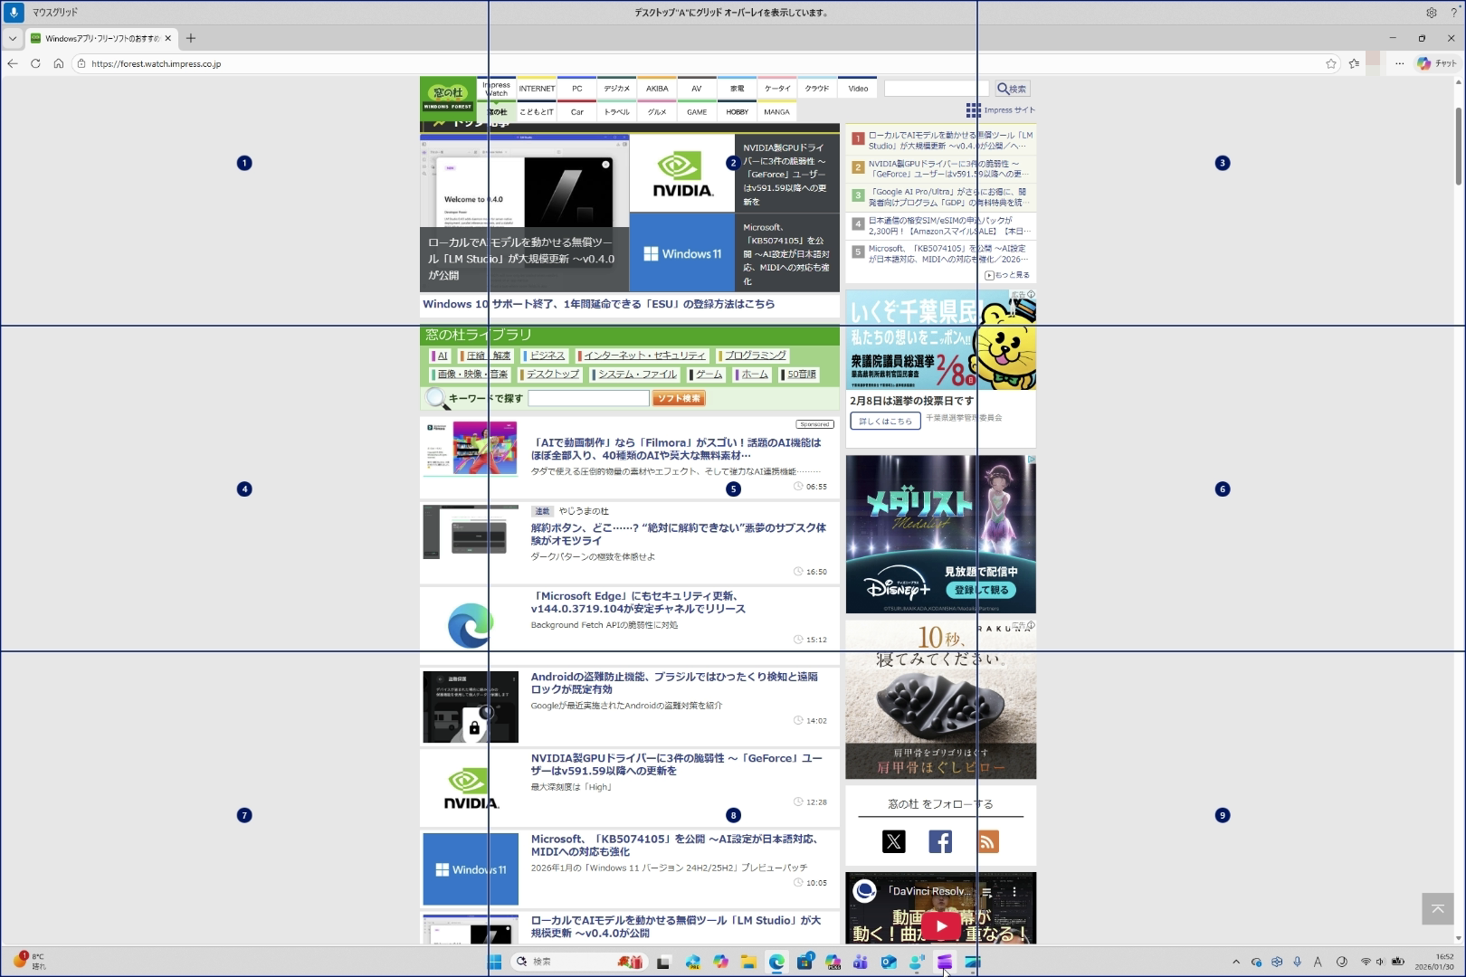Toggle the favorites star in the address bar
The height and width of the screenshot is (977, 1466).
[1330, 63]
